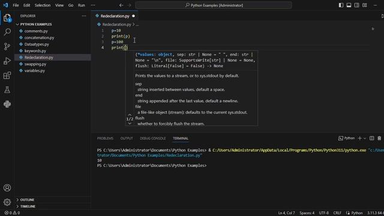Open the Search view icon
384x216 pixels.
(7, 32)
